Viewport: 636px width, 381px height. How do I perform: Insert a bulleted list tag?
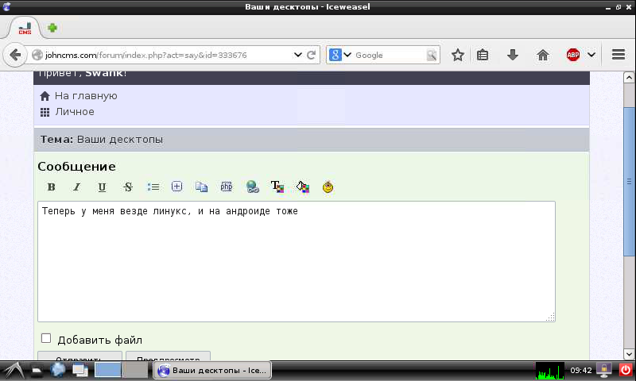[153, 187]
